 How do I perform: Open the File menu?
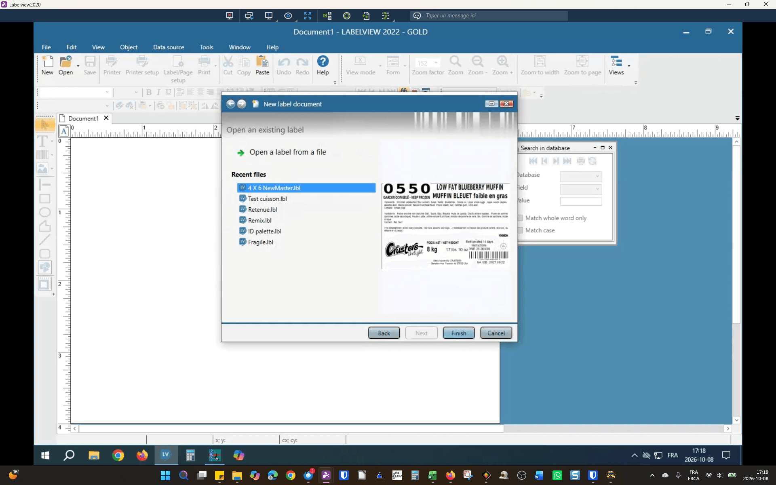[46, 47]
